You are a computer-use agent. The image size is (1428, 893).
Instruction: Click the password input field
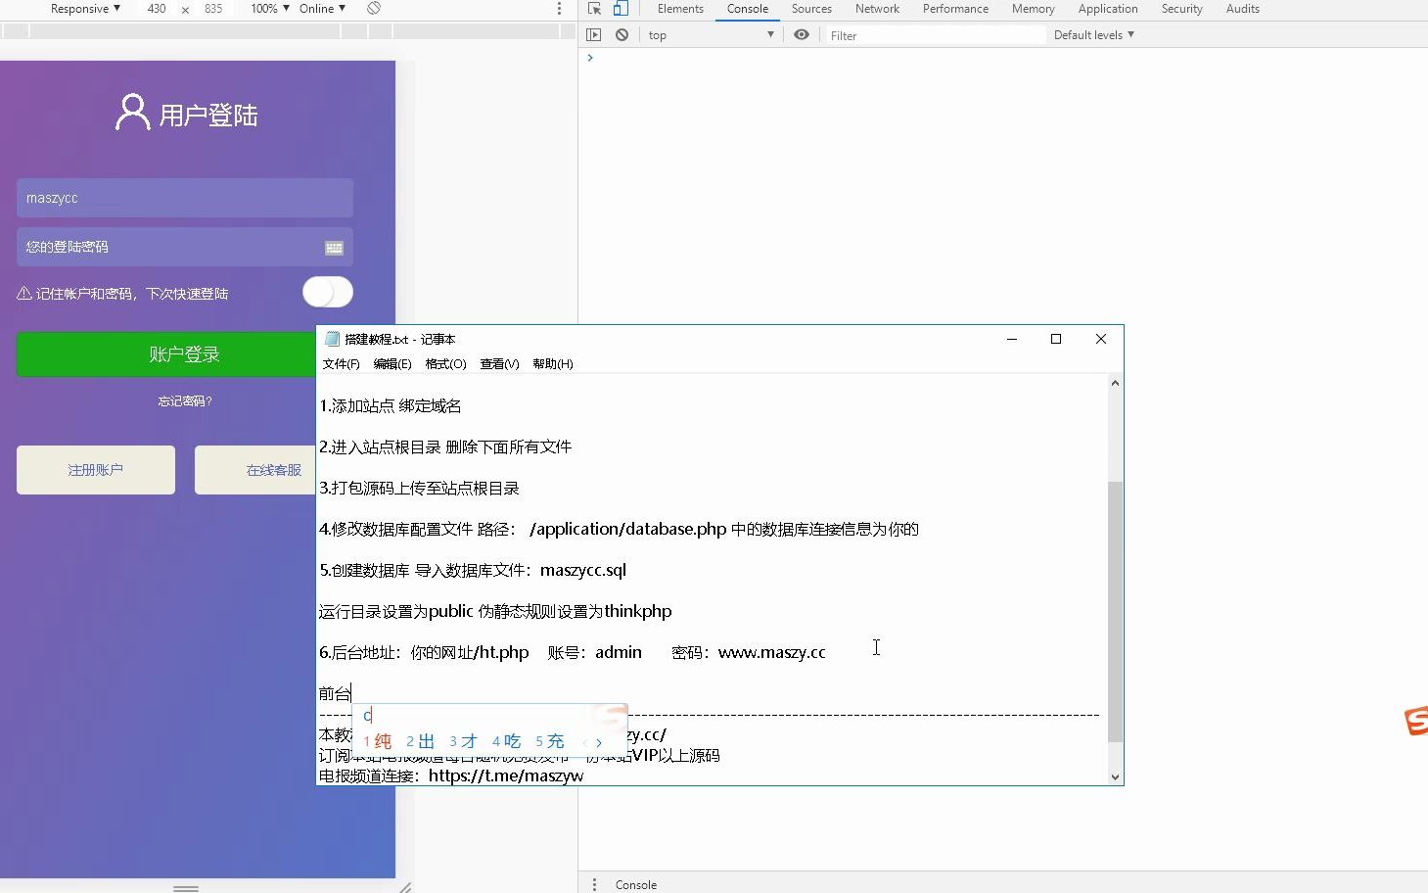[x=184, y=247]
